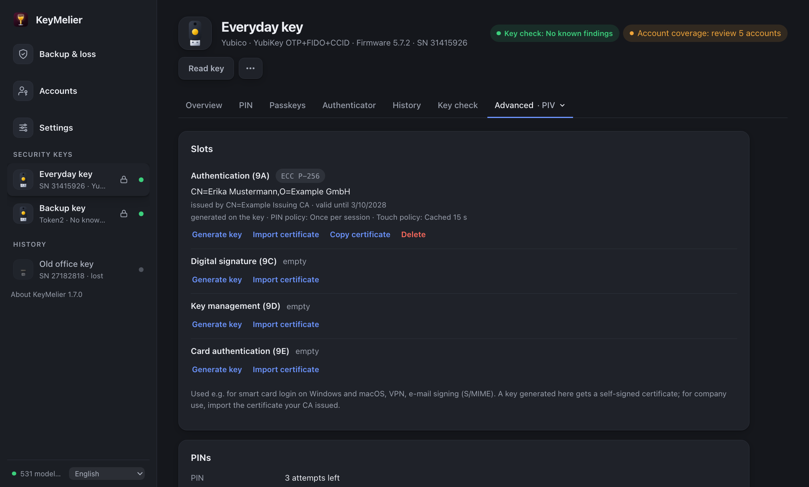809x487 pixels.
Task: Click Key check: No known findings badge
Action: (x=554, y=33)
